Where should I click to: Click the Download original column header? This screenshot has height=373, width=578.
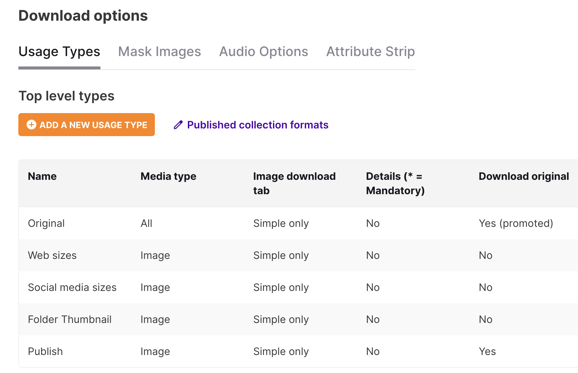(524, 176)
